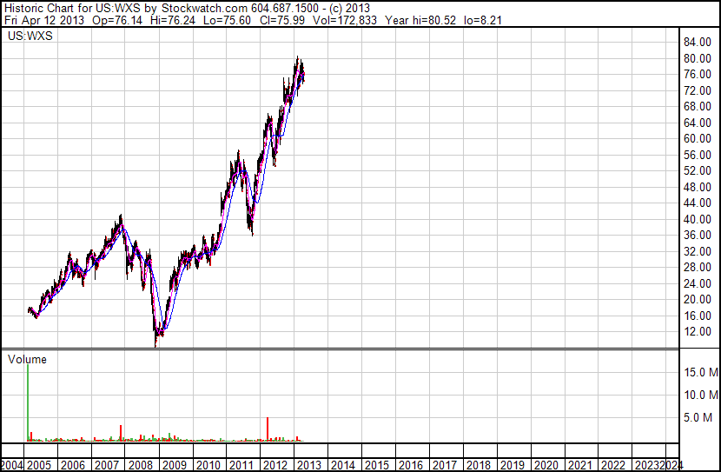
Task: Click the 2005 year label on time axis
Action: point(39,465)
